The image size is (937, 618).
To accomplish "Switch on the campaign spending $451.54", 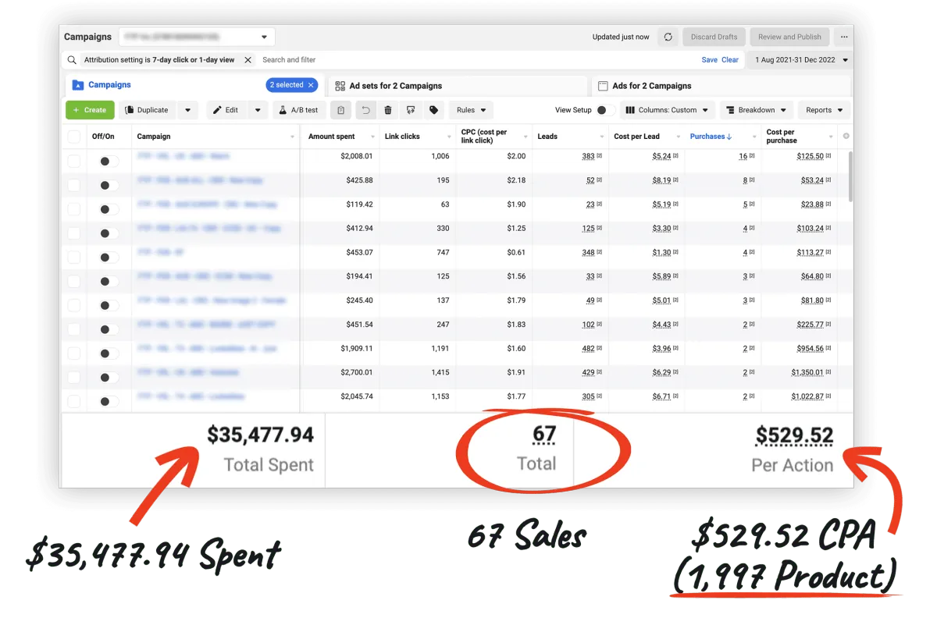I will 109,329.
